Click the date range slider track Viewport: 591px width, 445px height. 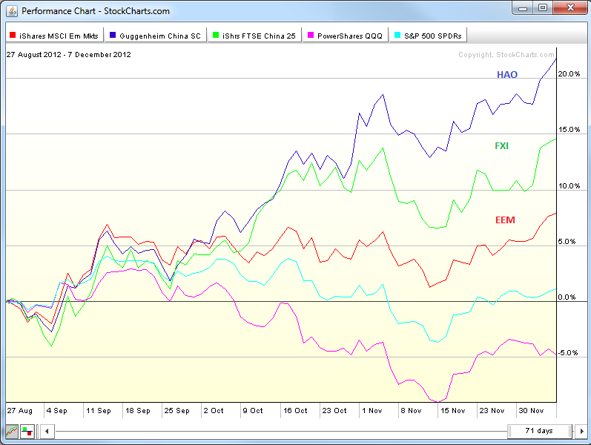tap(281, 431)
